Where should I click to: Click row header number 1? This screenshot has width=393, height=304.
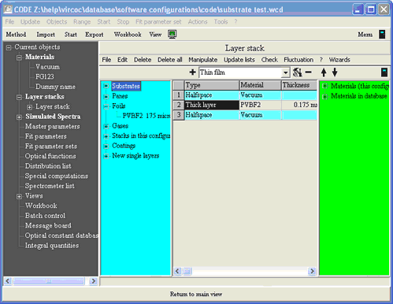pyautogui.click(x=179, y=95)
